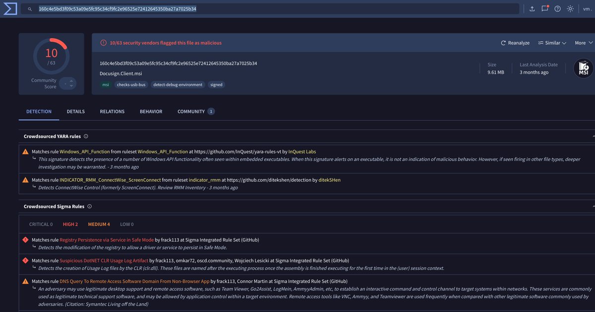595x312 pixels.
Task: Downvote the community score with the down arrow
Action: pyautogui.click(x=71, y=86)
